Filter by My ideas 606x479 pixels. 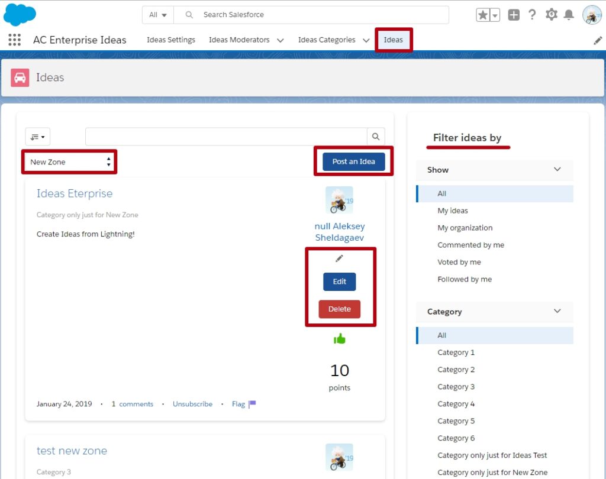coord(453,211)
